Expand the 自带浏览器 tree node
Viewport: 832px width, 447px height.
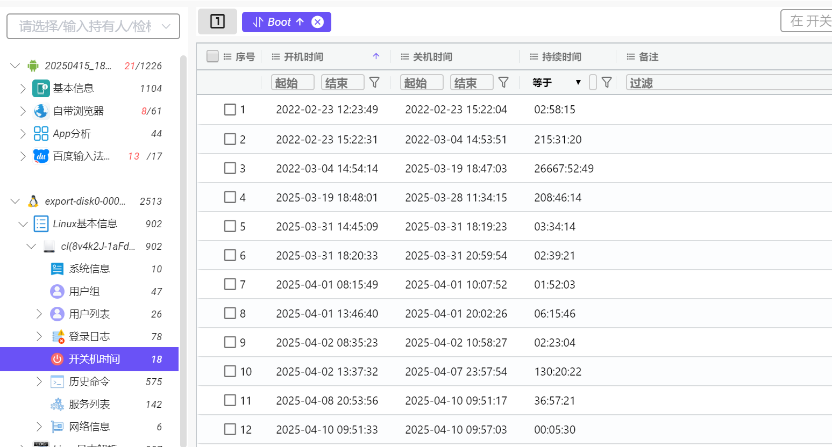pyautogui.click(x=23, y=111)
